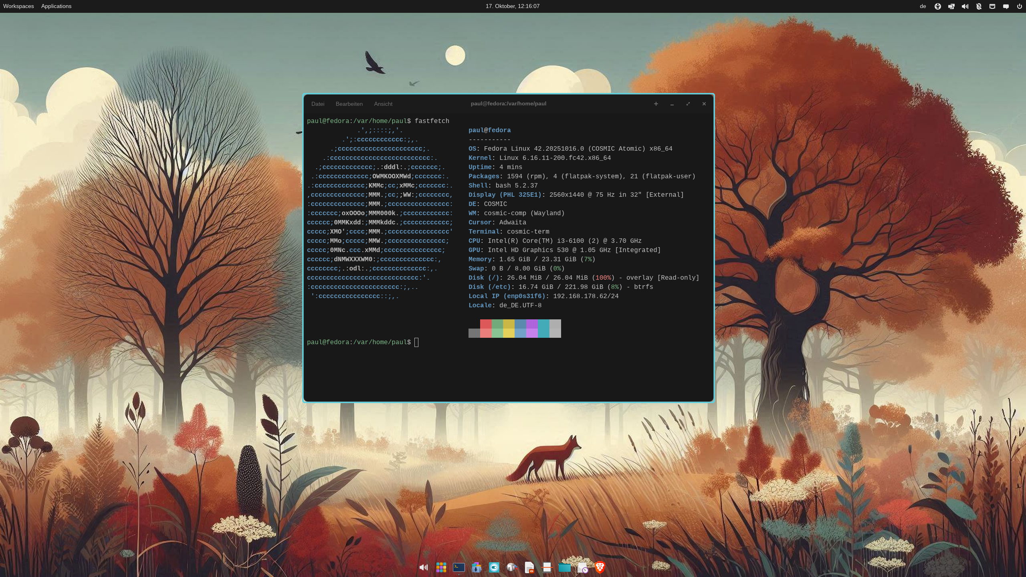This screenshot has height=577, width=1026.
Task: Open the Datei menu in terminal
Action: tap(318, 104)
